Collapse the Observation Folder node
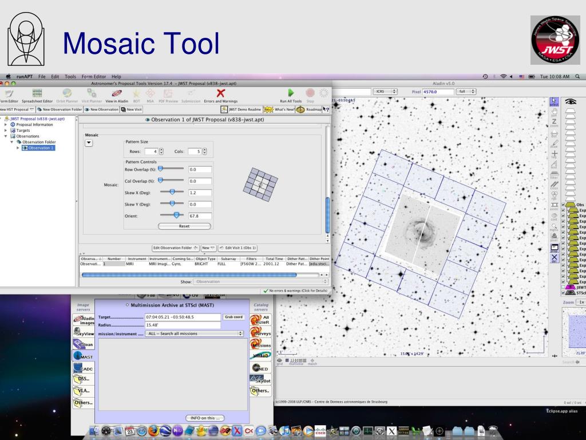 coord(11,142)
